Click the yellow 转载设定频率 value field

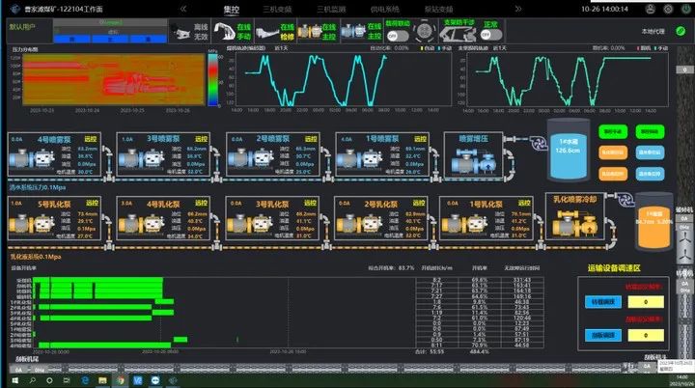(648, 301)
